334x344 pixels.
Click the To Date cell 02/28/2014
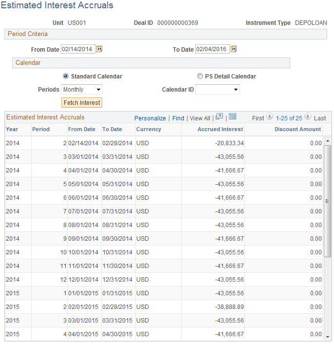click(117, 143)
